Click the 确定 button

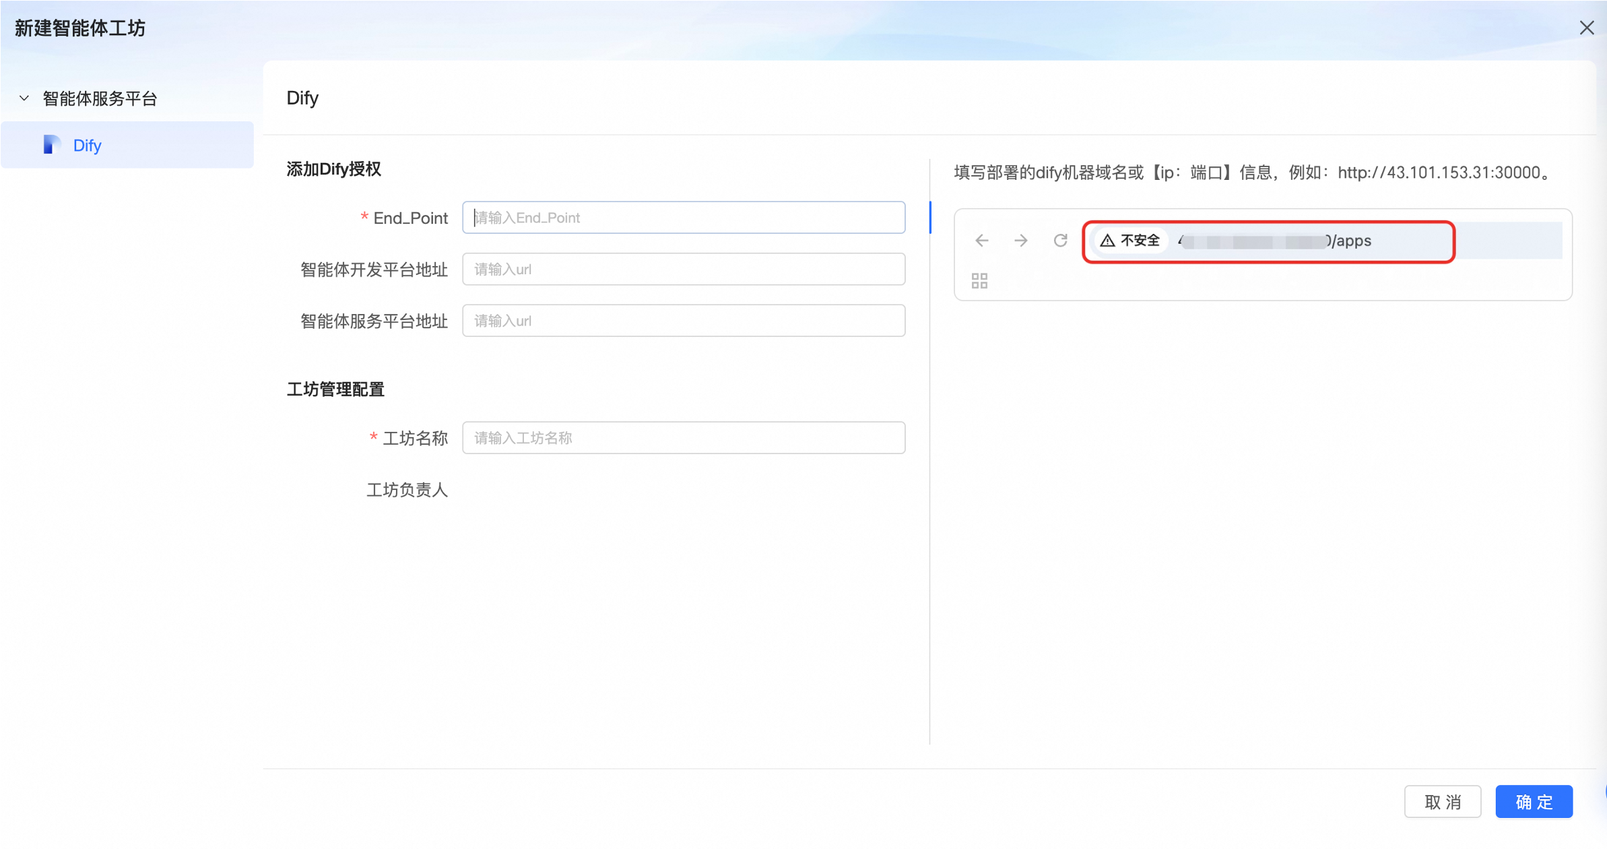click(x=1534, y=802)
